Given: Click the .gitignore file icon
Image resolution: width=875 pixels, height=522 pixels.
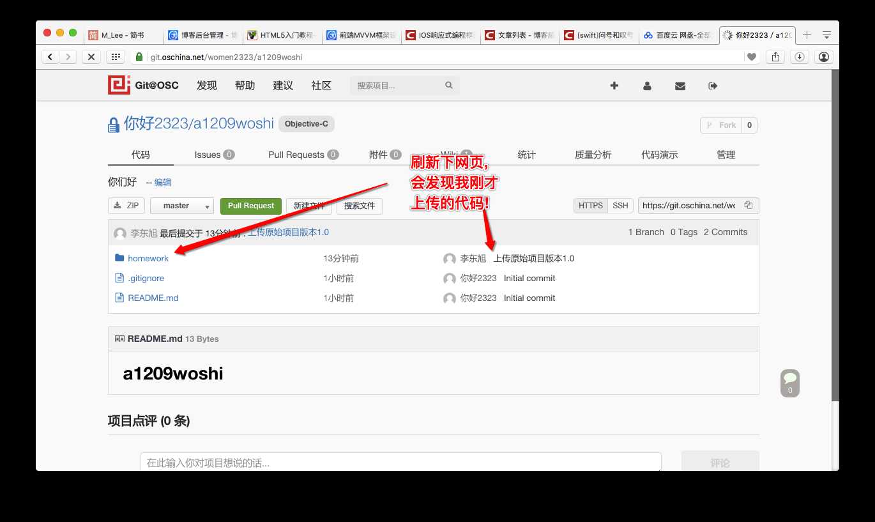Looking at the screenshot, I should [x=119, y=278].
